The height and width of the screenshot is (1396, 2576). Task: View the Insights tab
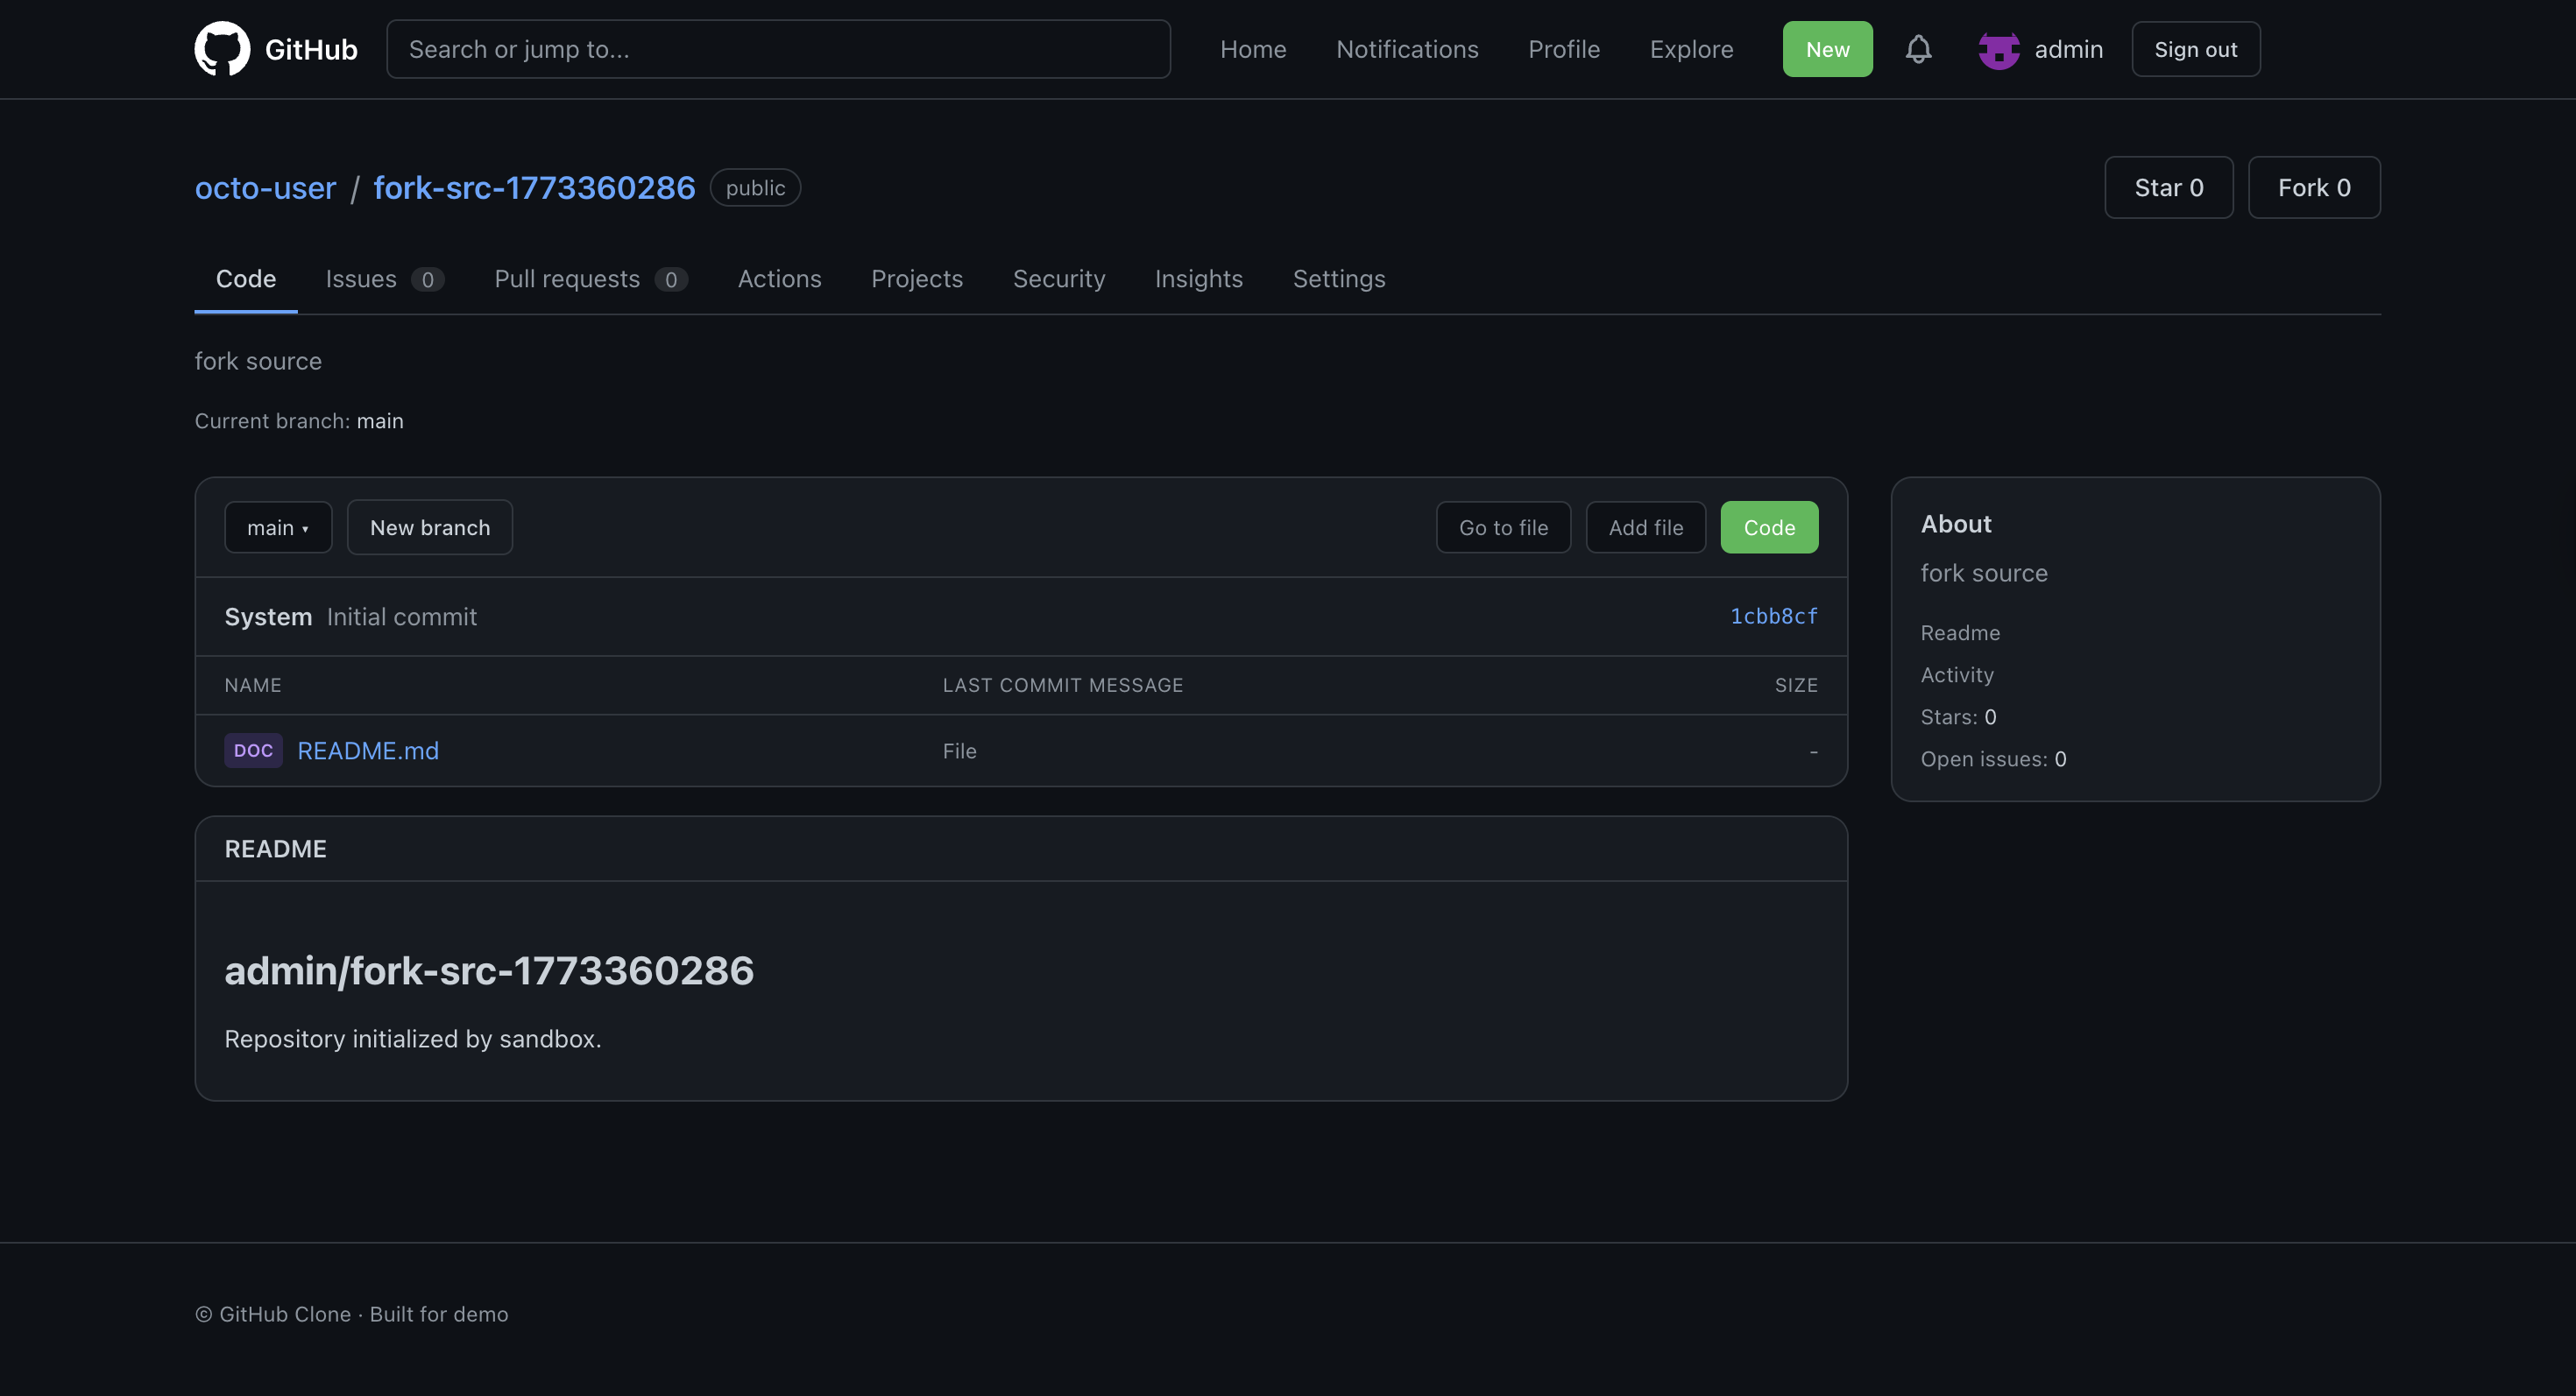(x=1199, y=278)
